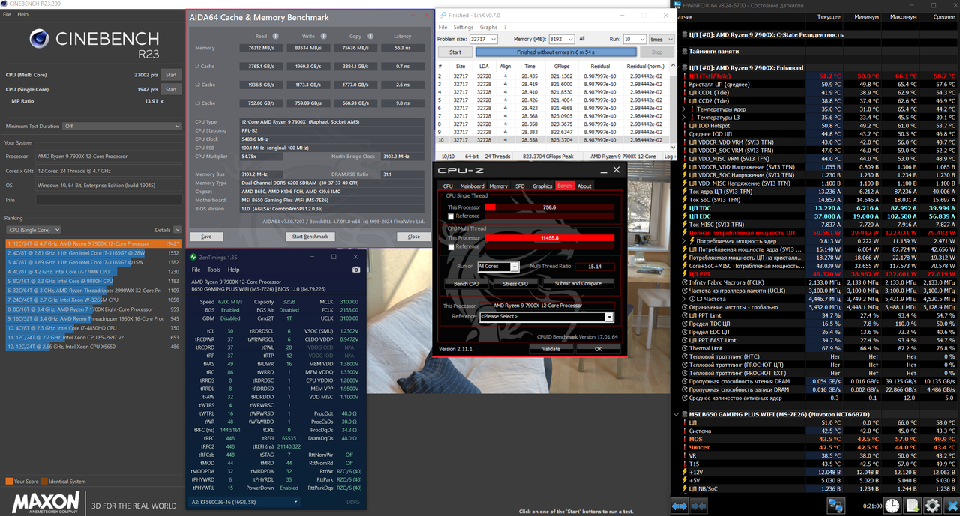Collapse sensor layout arrows icon in HWiNFO

click(699, 506)
